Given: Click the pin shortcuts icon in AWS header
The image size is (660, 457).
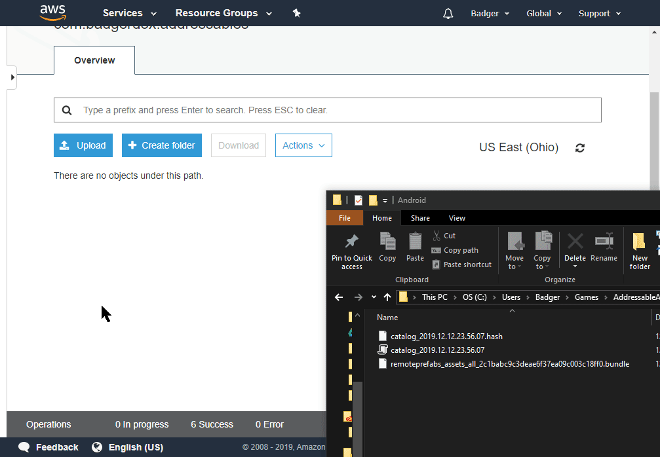Looking at the screenshot, I should click(297, 13).
